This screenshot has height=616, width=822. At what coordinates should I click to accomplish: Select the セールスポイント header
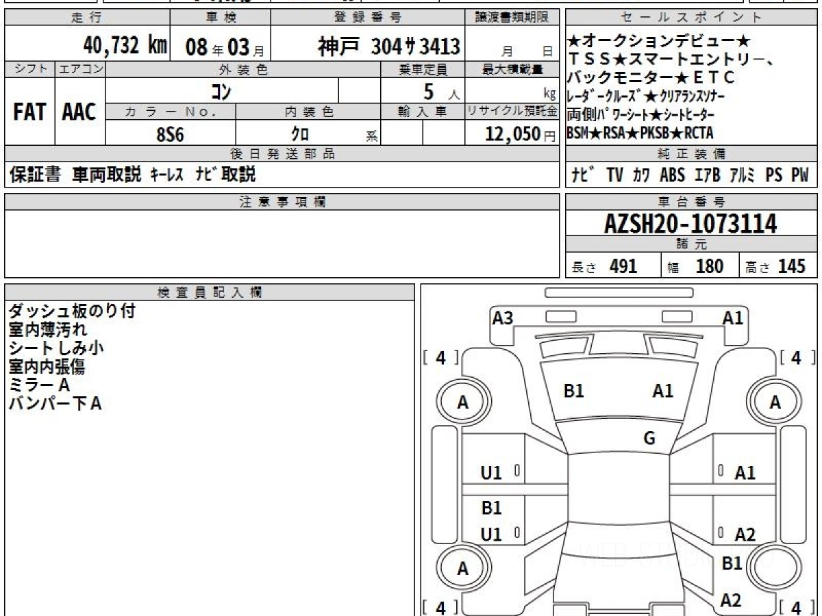pos(691,18)
